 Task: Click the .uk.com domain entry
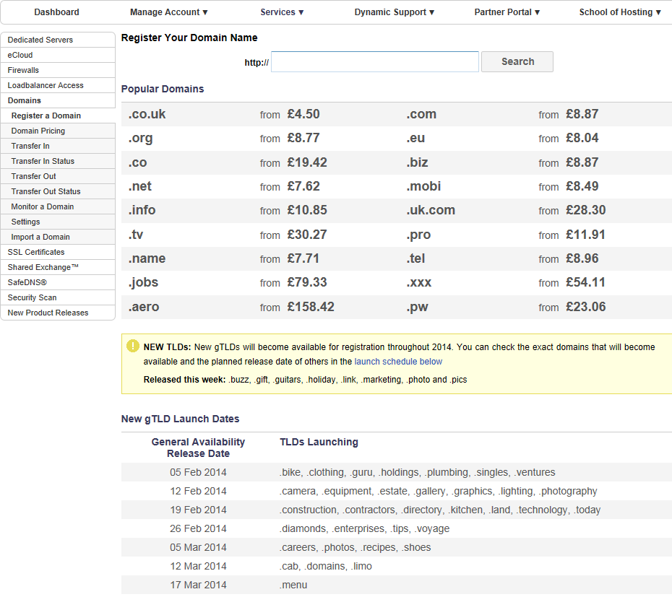pyautogui.click(x=431, y=211)
